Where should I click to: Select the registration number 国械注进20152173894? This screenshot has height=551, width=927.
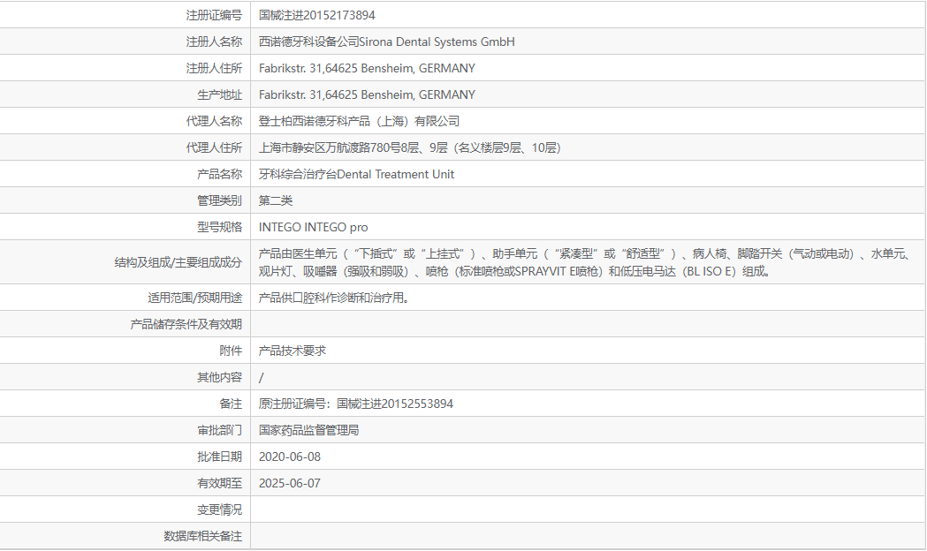click(x=317, y=15)
